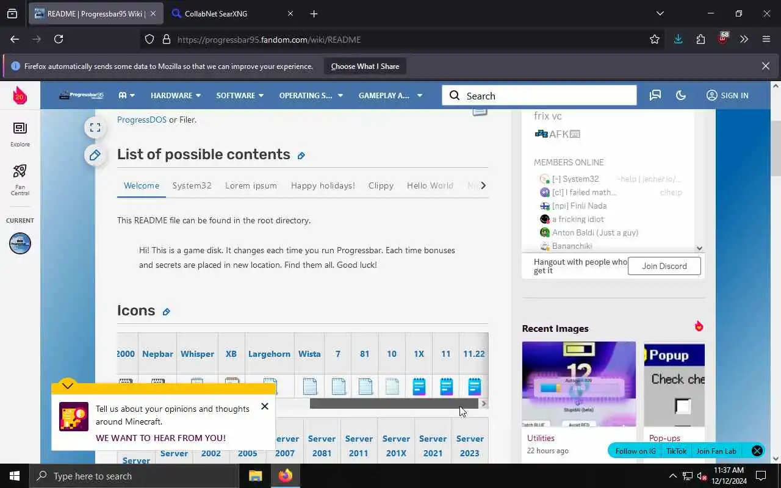This screenshot has width=781, height=488.
Task: Show next content tabs arrow
Action: click(x=483, y=185)
